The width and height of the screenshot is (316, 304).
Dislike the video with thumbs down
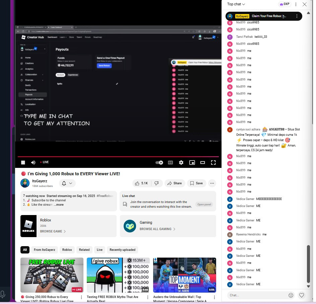coord(157,183)
